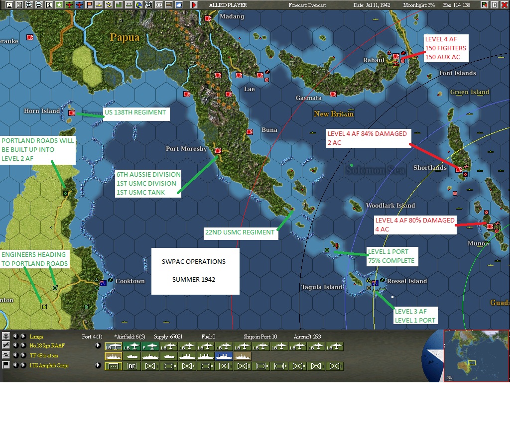Open the No.18 Sqn RAAF unit link
The height and width of the screenshot is (447, 514).
47,346
